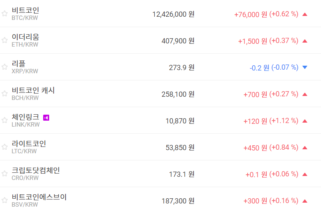This screenshot has width=321, height=213.
Task: Toggle favorite star for 이더리움 ETH/KRW
Action: point(4,40)
